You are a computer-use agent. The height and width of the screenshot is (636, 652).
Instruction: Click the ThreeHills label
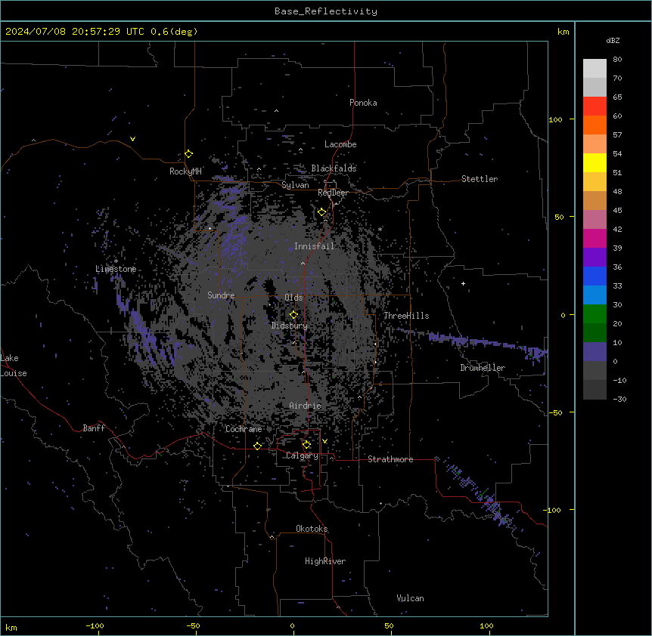coord(406,316)
